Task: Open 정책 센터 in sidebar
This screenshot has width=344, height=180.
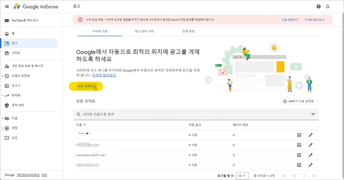Action: [x=29, y=105]
